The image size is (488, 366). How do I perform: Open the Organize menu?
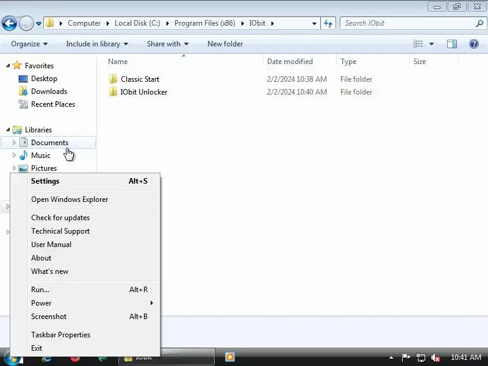coord(29,44)
